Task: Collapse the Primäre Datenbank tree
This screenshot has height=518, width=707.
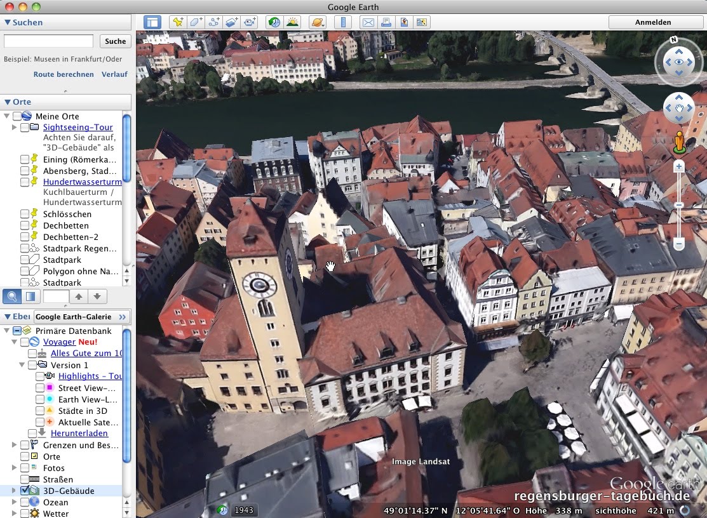Action: point(7,331)
